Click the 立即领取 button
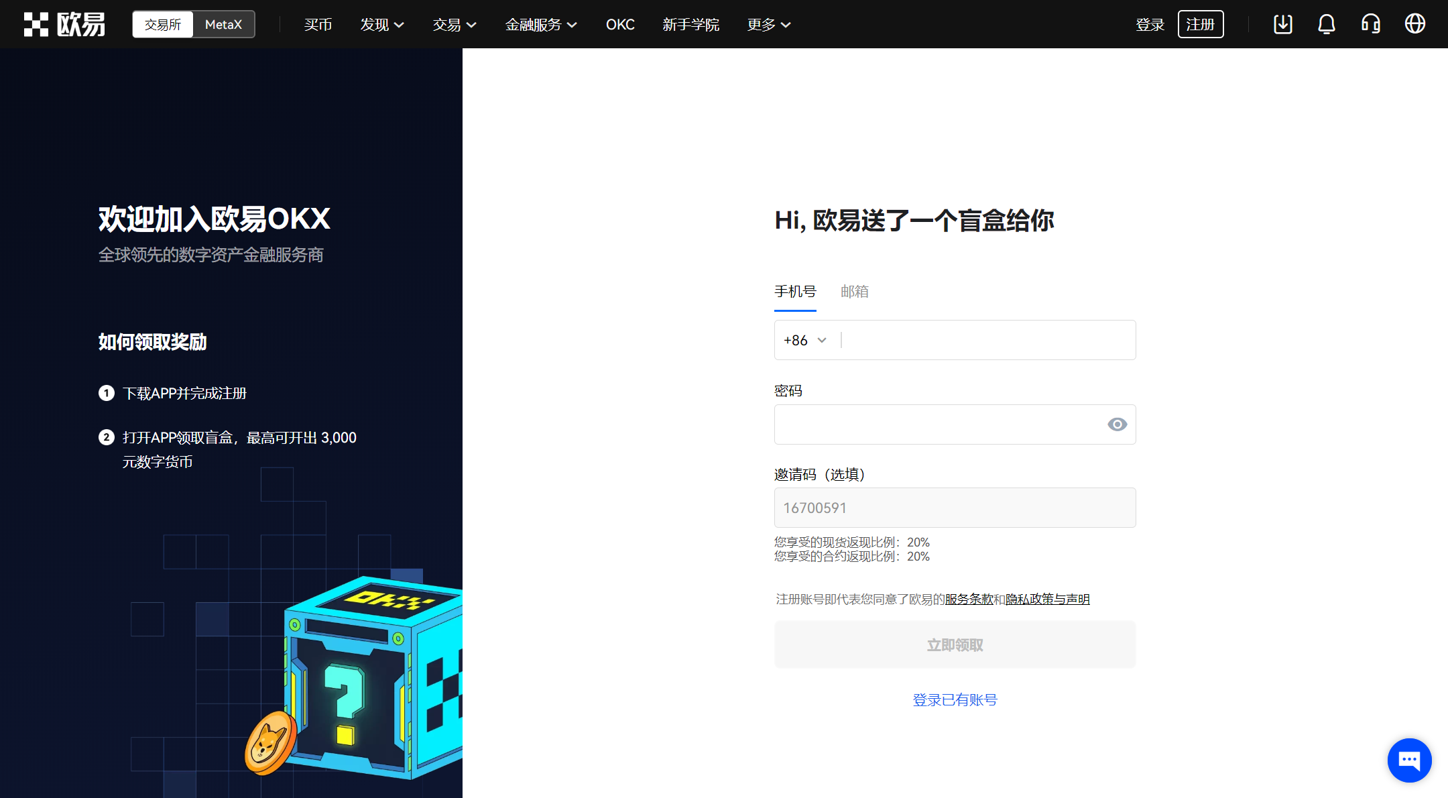 (955, 645)
